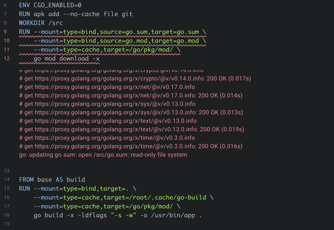
Task: Click 'FROM base AS build' line
Action: (52, 179)
